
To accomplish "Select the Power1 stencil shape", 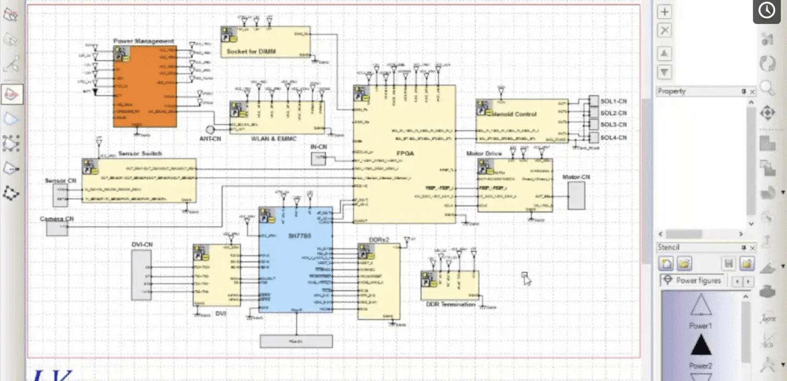I will 700,309.
